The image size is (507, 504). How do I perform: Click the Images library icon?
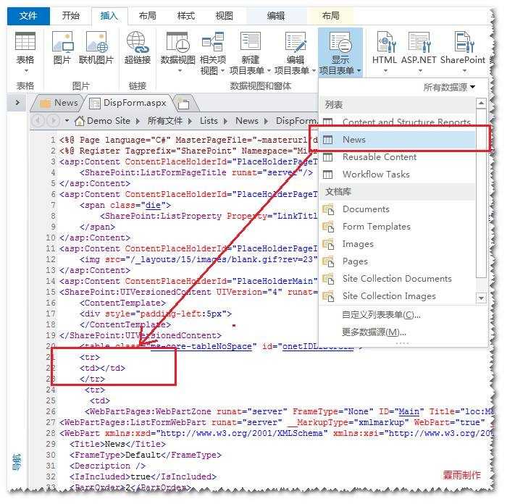pos(328,245)
